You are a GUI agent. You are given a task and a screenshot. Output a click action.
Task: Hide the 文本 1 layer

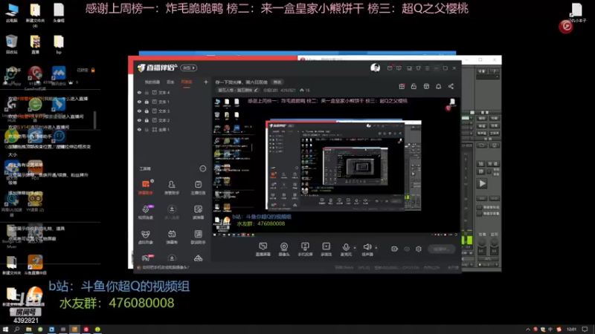[x=139, y=102]
